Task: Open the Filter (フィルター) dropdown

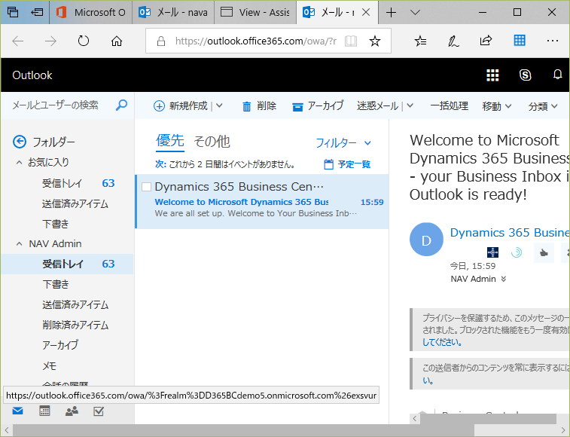Action: click(x=343, y=142)
